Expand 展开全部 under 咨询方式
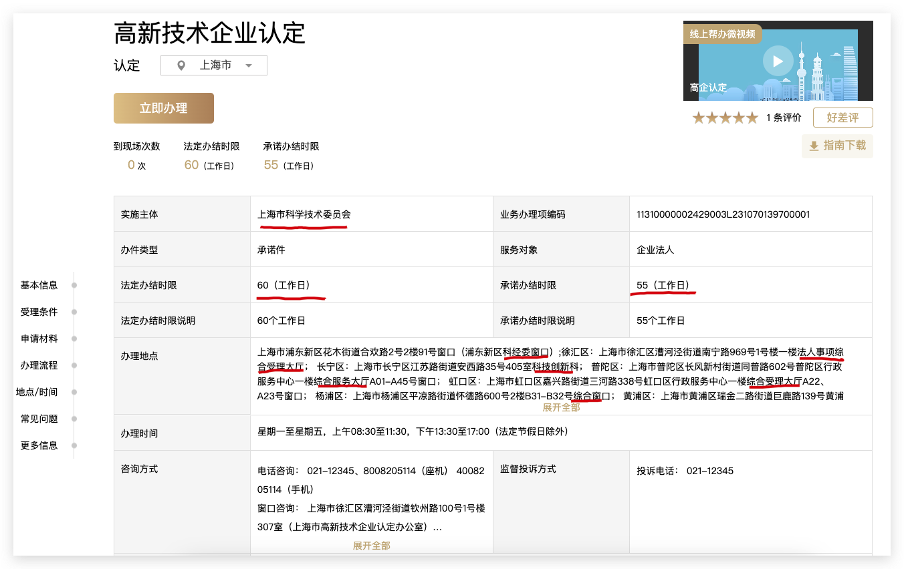The image size is (904, 569). pos(372,546)
